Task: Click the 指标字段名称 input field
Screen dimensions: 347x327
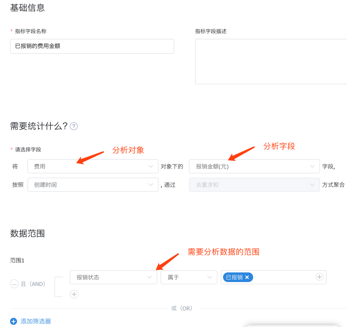Action: pos(92,46)
